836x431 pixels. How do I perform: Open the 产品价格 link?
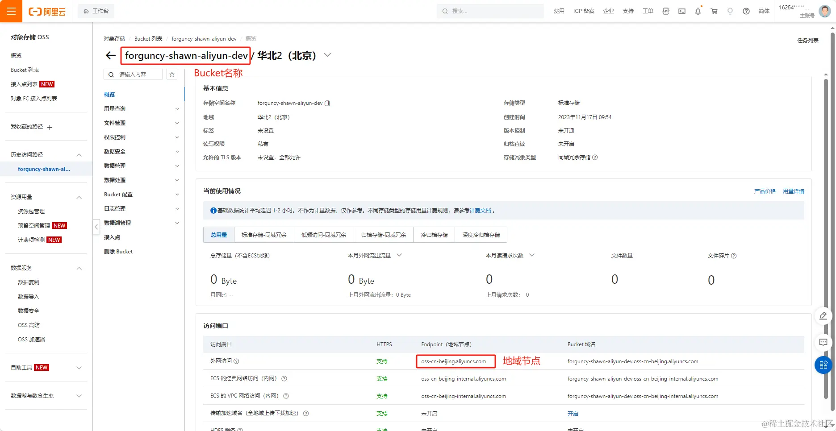tap(765, 191)
